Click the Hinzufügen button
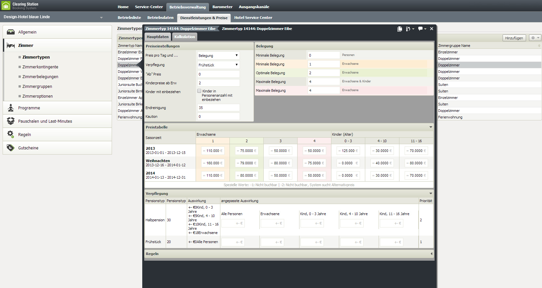The image size is (542, 288). tap(514, 38)
